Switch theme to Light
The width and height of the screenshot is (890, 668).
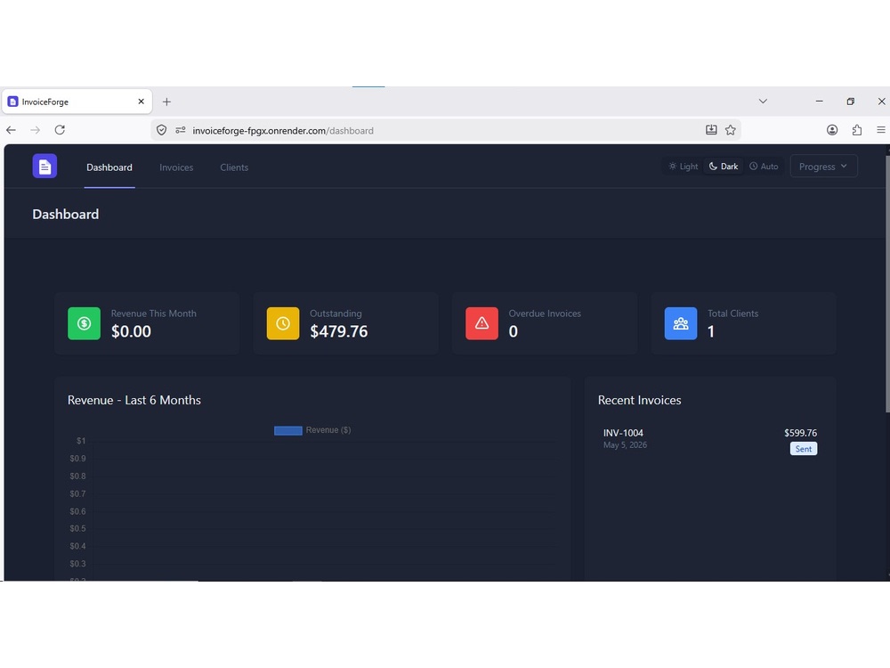point(683,167)
